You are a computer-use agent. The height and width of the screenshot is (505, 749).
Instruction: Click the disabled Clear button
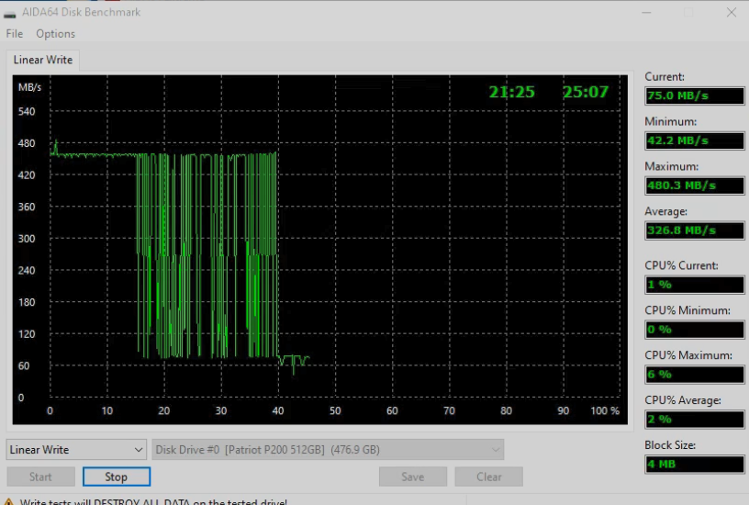(488, 477)
